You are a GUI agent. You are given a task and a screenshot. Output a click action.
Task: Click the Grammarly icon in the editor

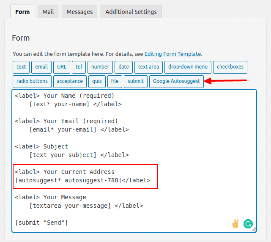[x=248, y=224]
